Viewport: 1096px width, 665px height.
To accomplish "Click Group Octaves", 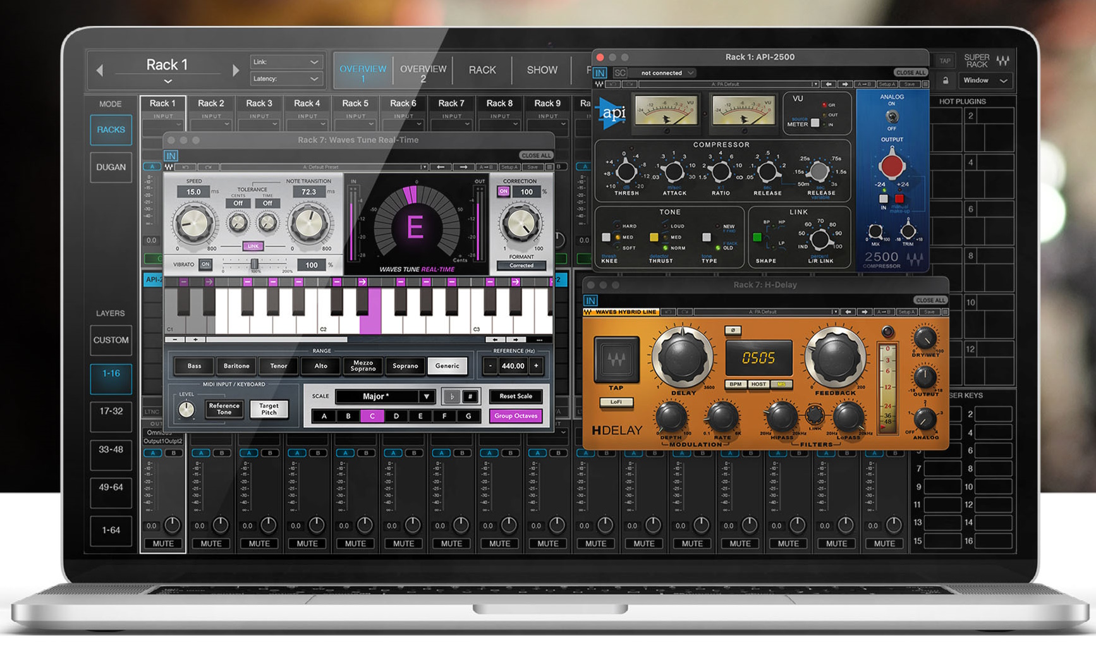I will tap(516, 416).
